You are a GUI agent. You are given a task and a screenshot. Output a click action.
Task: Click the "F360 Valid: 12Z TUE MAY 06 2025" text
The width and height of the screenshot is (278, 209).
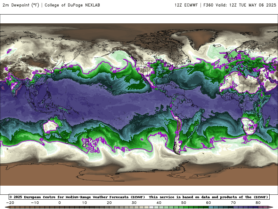[x=240, y=5]
